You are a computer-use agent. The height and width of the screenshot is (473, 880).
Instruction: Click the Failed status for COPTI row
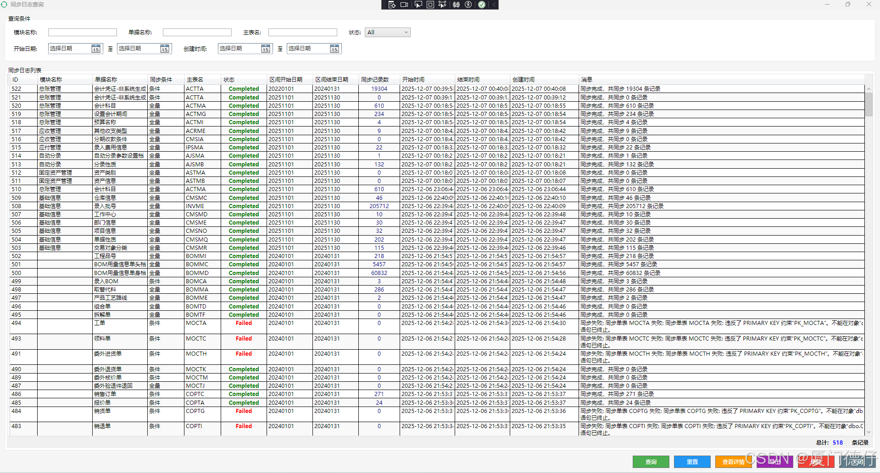244,426
